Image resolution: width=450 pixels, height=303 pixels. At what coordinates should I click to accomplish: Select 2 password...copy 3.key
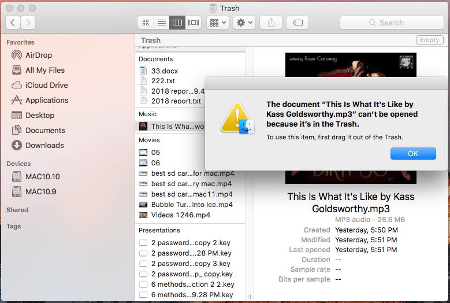(x=191, y=263)
